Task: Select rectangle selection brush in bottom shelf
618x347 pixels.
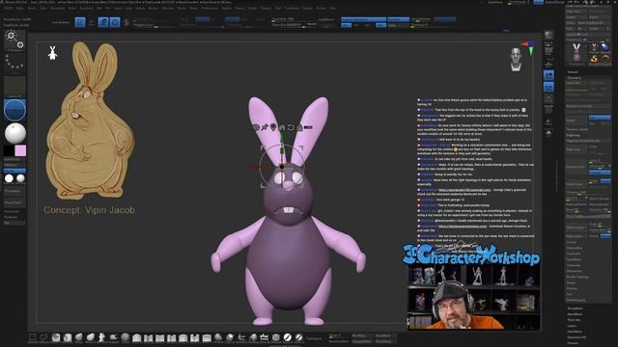Action: [33, 337]
